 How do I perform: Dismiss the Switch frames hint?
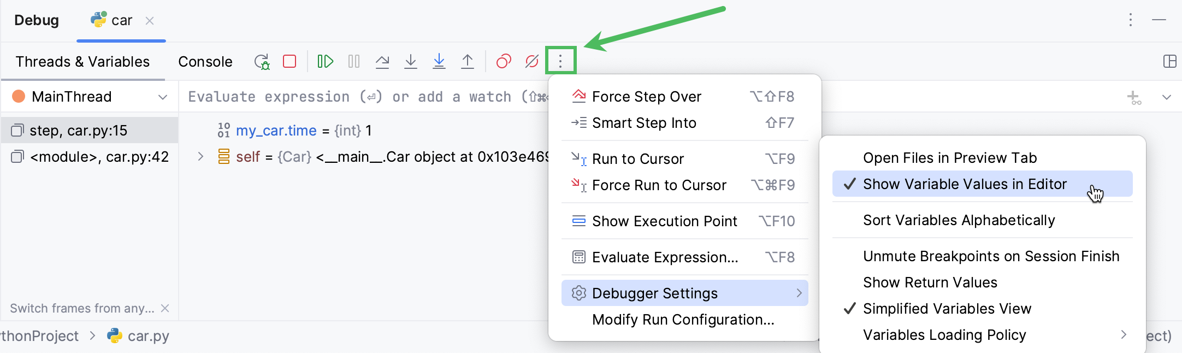point(165,309)
